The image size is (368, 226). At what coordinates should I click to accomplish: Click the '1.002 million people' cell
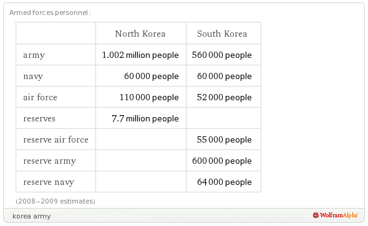coord(140,55)
